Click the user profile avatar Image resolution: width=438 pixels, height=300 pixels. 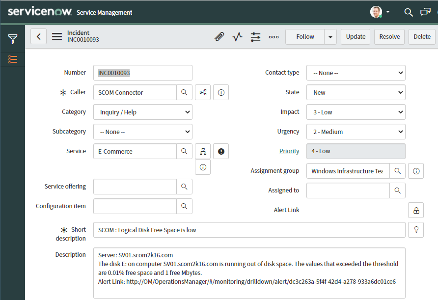pos(376,12)
